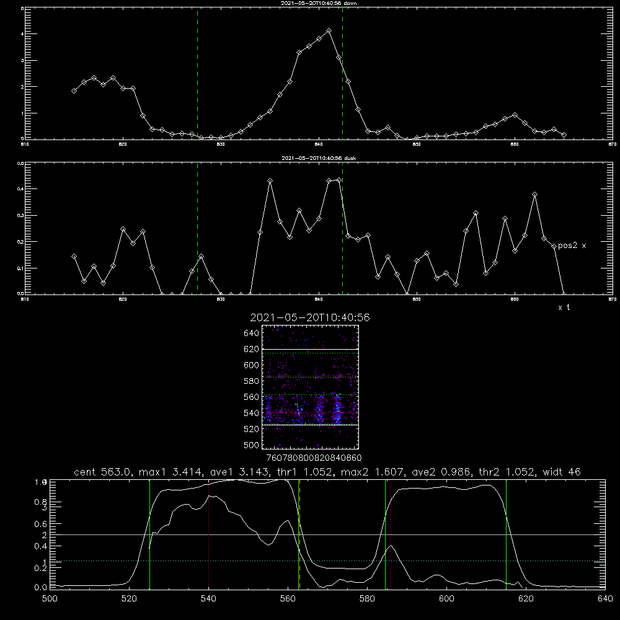Viewport: 620px width, 620px height.
Task: Click the lower white horizontal line in spectrogram image
Action: [310, 425]
